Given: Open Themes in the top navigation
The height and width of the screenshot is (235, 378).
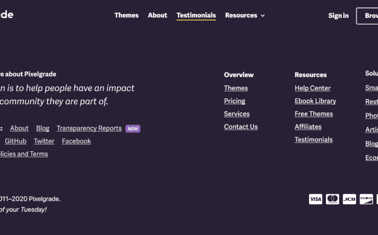Looking at the screenshot, I should (x=126, y=15).
